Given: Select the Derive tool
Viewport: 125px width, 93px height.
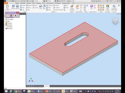Looking at the screenshot, I should tap(29, 8).
